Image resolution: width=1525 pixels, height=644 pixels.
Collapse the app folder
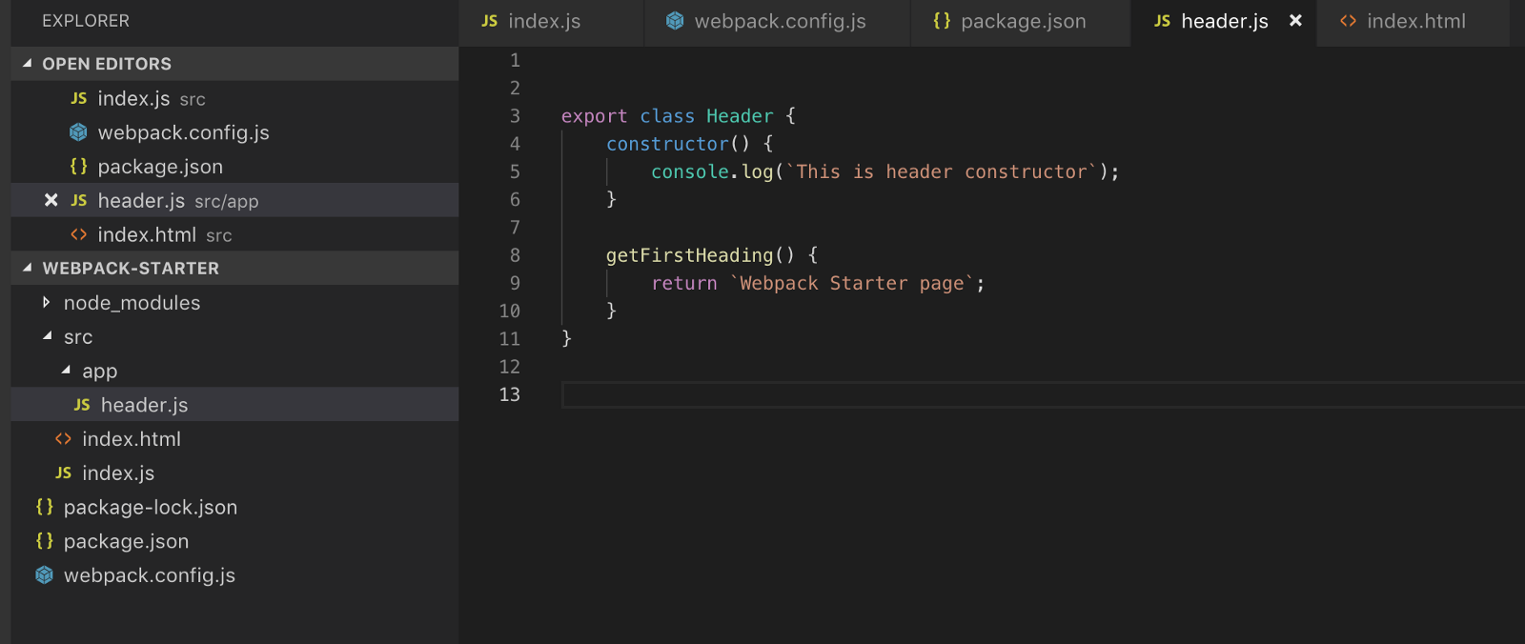click(x=66, y=371)
